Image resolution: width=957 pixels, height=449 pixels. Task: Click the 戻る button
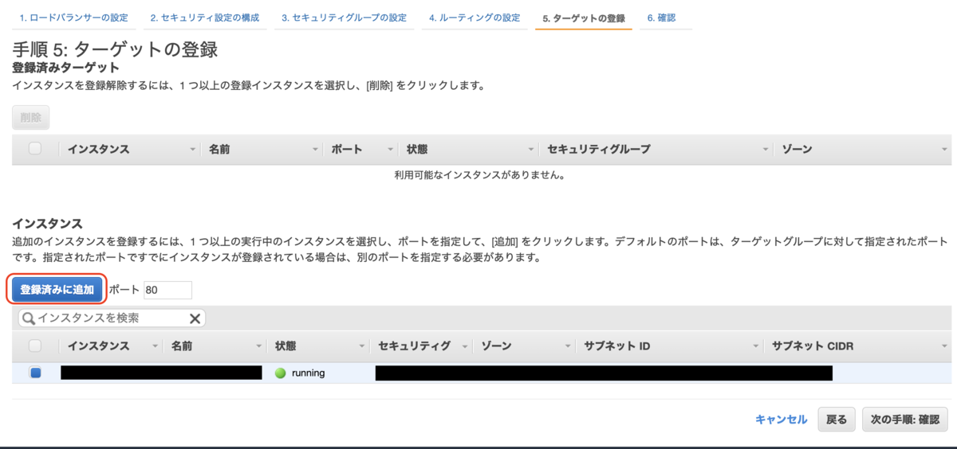point(837,420)
